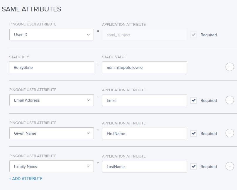Viewport: 237px width, 190px height.
Task: Toggle Required checkbox for Email attribute
Action: pos(194,100)
